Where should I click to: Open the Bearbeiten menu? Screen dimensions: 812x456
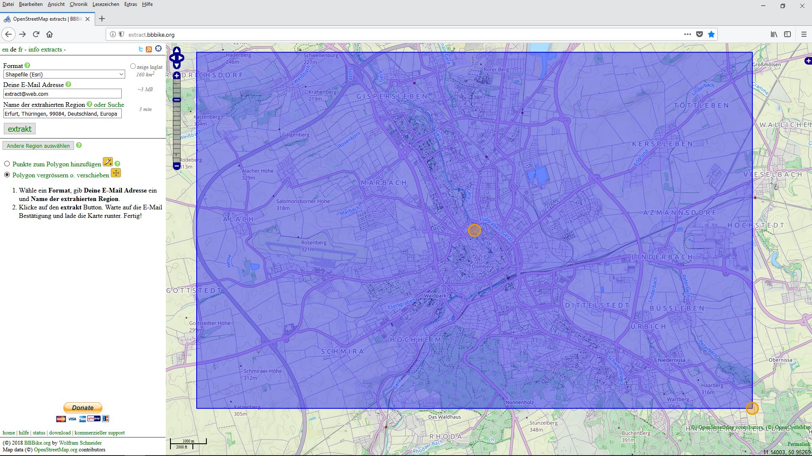pos(30,4)
